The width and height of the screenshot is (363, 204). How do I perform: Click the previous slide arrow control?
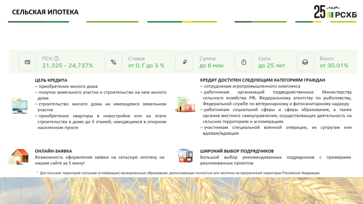click(x=4, y=199)
